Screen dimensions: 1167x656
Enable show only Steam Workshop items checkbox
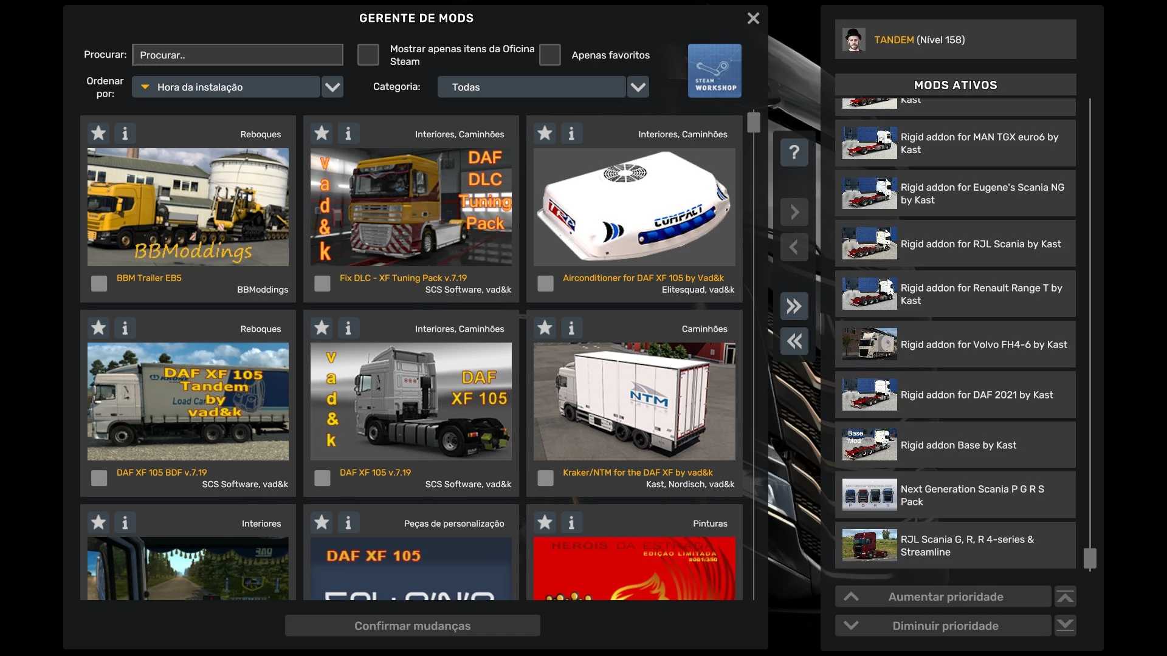[x=368, y=55]
